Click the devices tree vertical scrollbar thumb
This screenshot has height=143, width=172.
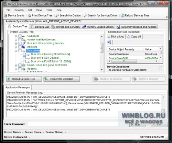(101, 48)
